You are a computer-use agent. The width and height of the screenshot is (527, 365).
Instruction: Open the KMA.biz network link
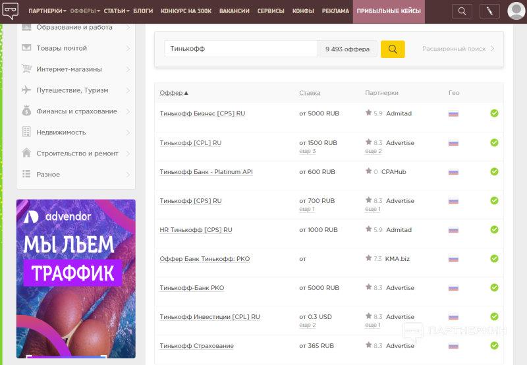397,259
